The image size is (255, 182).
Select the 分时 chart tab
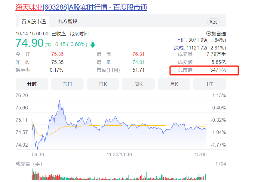tap(32, 84)
